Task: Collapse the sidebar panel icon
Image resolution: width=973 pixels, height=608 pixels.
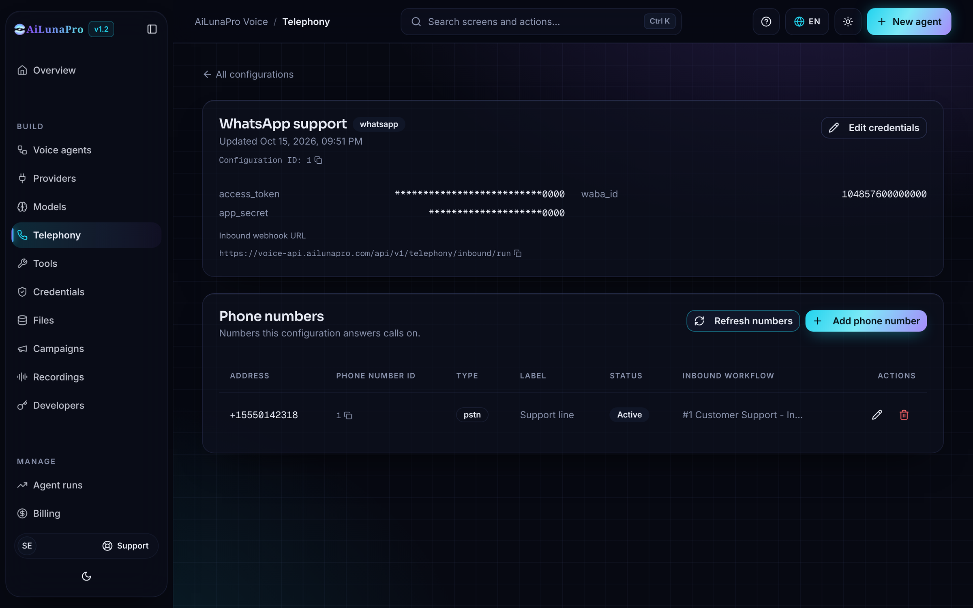Action: point(152,29)
